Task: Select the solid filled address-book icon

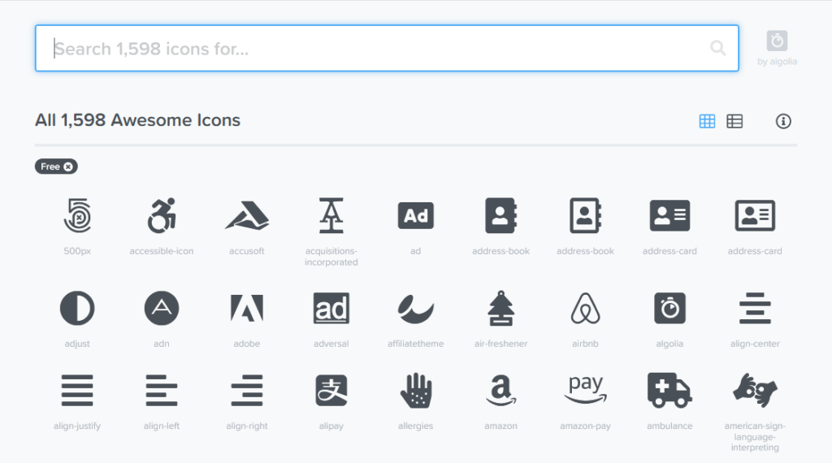Action: 500,216
